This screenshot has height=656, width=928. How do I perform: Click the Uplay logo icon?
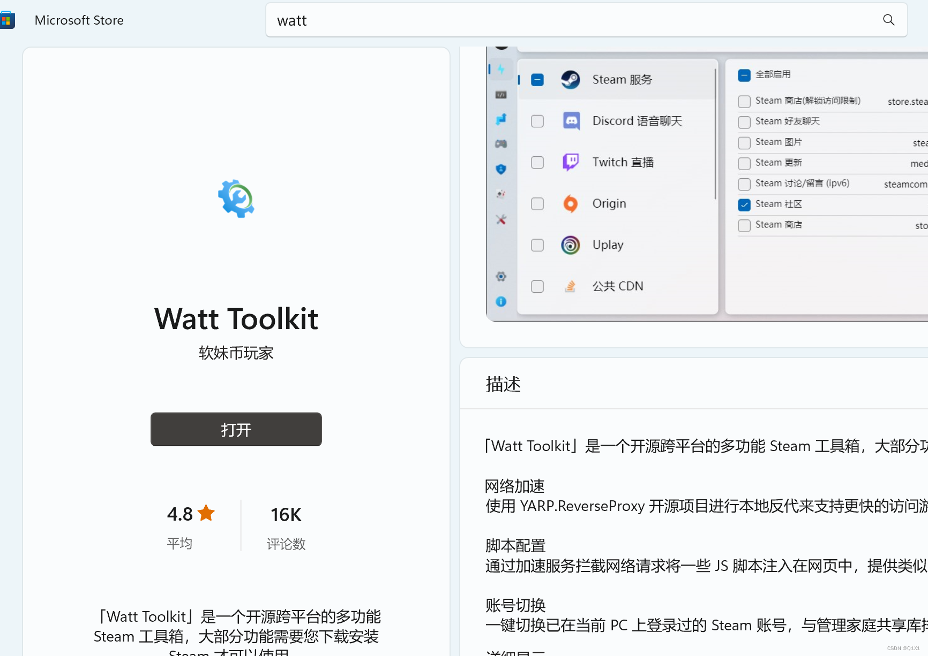click(x=571, y=245)
